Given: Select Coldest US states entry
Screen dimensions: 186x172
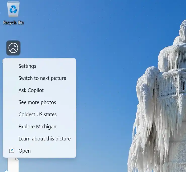Looking at the screenshot, I should [x=39, y=114].
